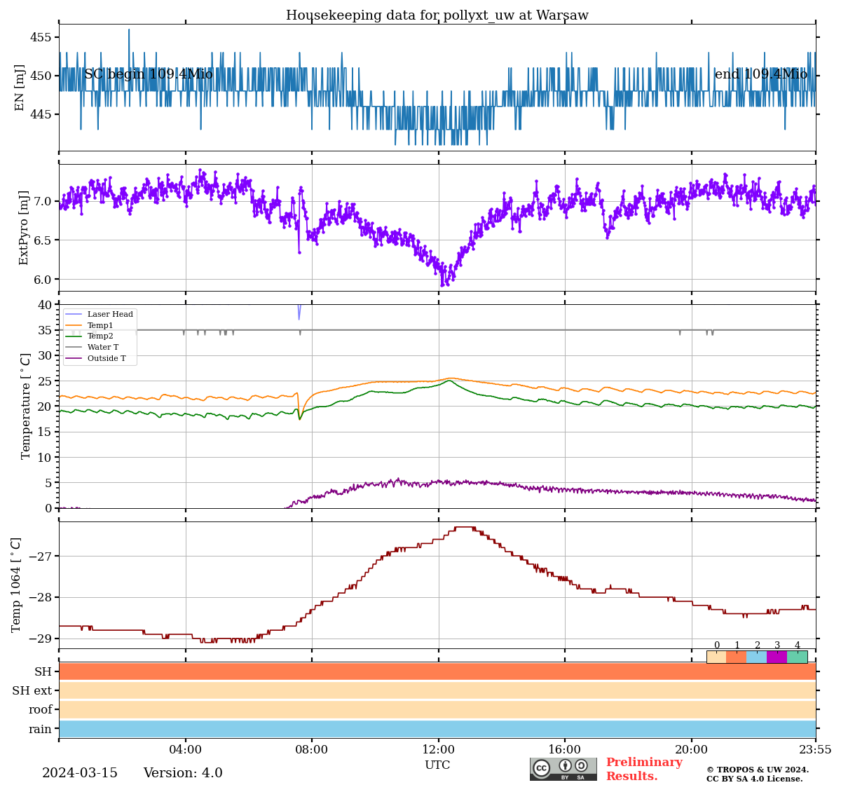Click the 25 tick on Temperature axis
Image resolution: width=841 pixels, height=785 pixels.
pyautogui.click(x=46, y=381)
